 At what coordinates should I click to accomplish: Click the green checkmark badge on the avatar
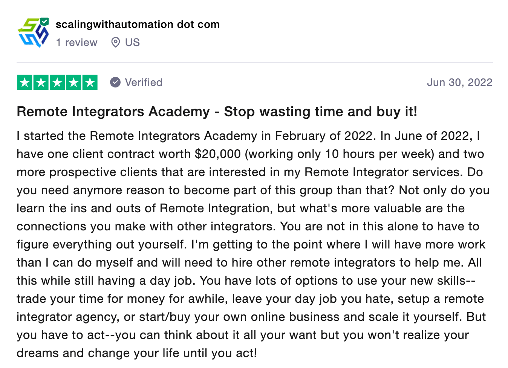coord(45,21)
